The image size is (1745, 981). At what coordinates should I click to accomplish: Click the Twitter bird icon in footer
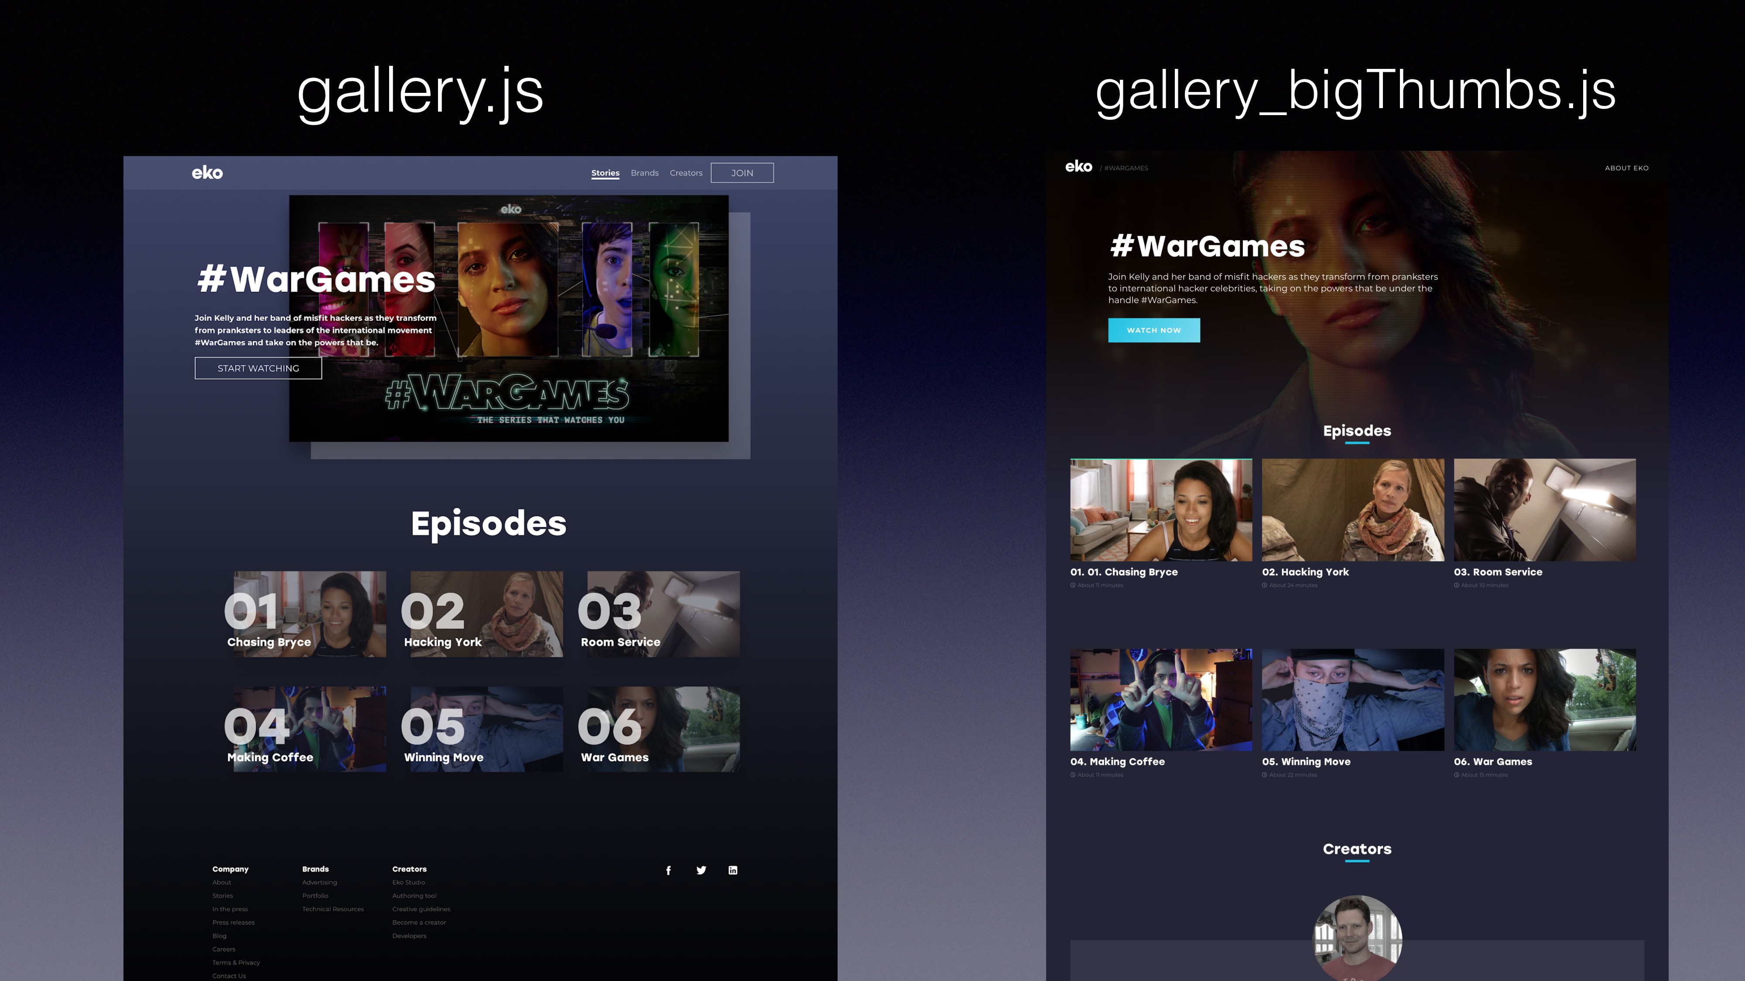coord(701,870)
